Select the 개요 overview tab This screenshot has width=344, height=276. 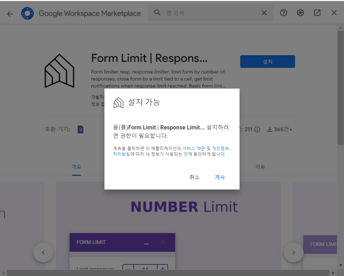tap(77, 167)
